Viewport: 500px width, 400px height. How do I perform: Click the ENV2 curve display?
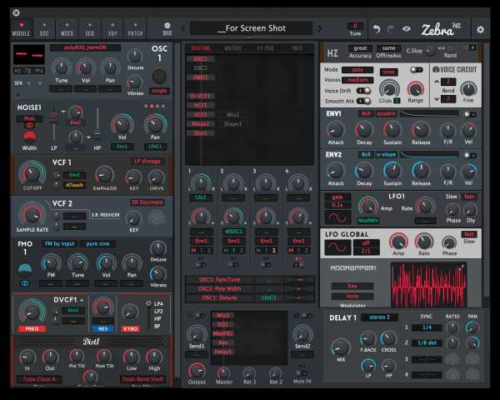pos(429,155)
